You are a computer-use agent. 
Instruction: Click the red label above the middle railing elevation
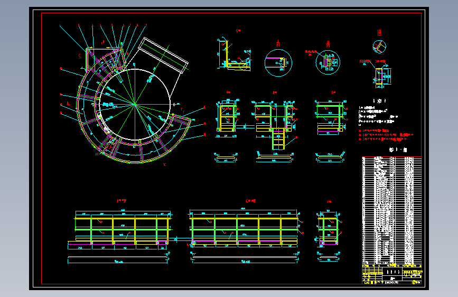pyautogui.click(x=251, y=201)
